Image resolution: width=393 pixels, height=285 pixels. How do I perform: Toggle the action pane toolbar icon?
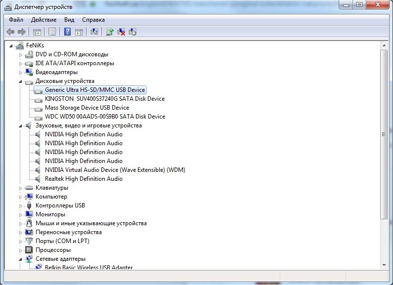[79, 32]
